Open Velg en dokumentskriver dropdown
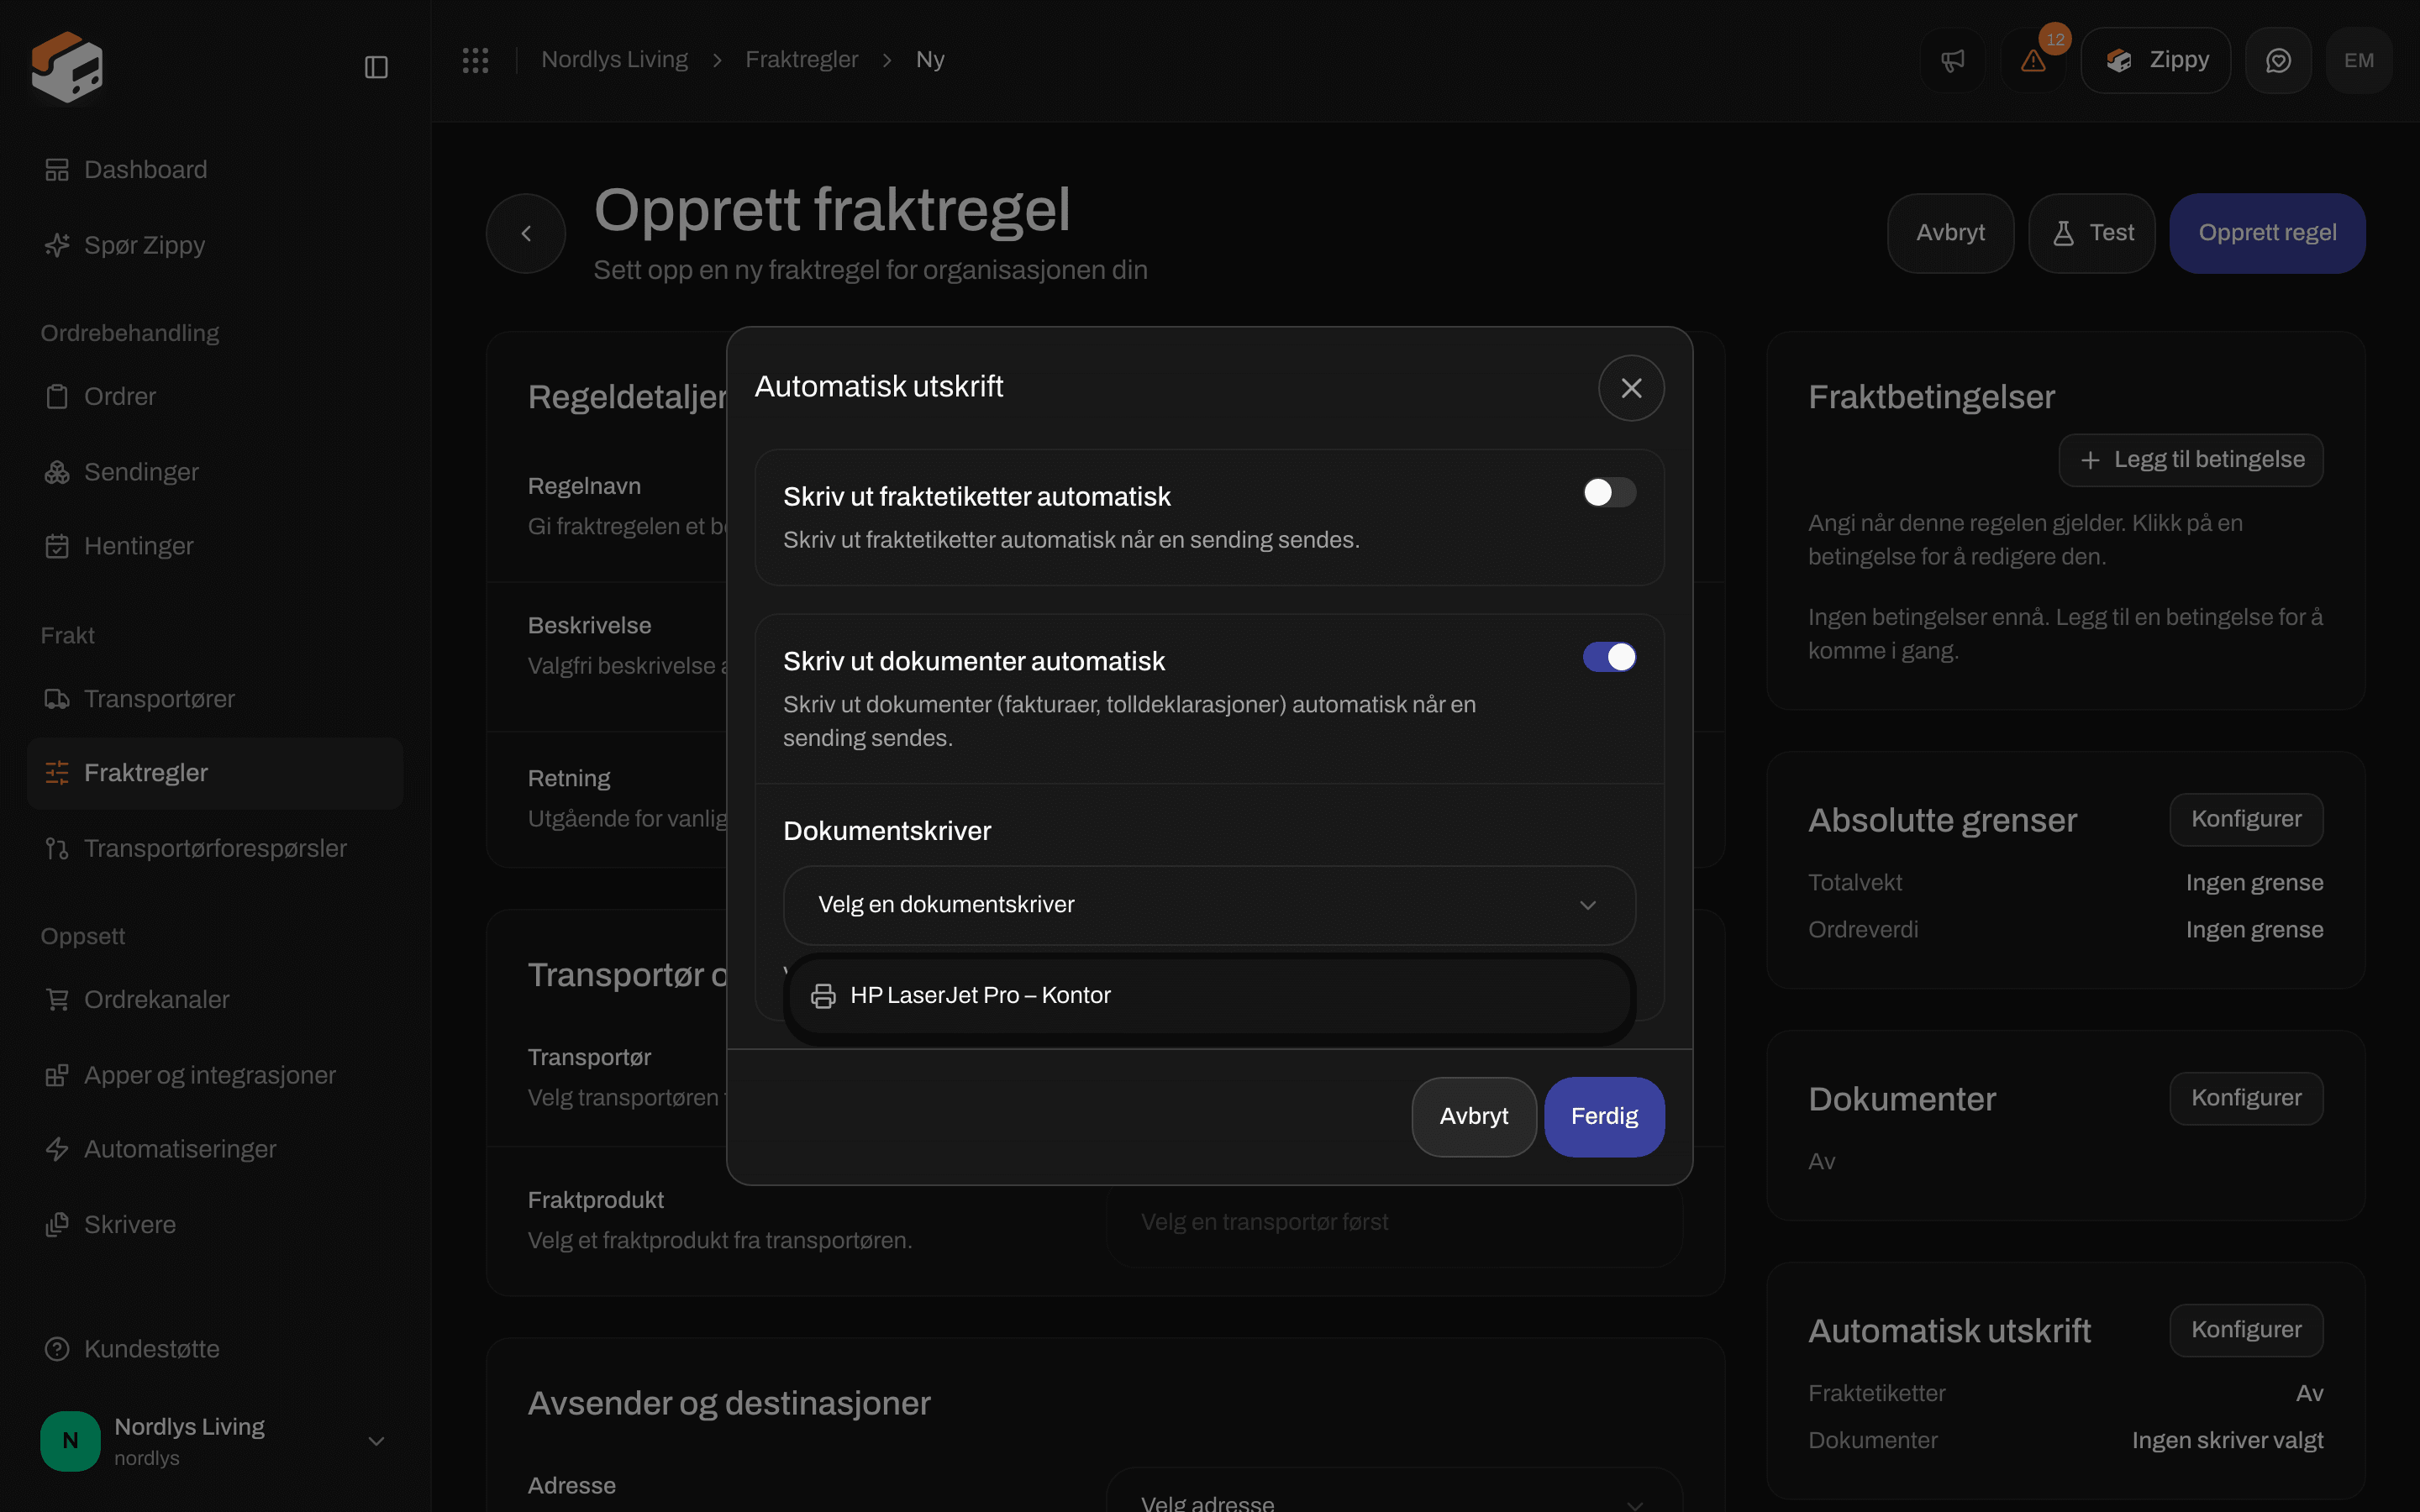 coord(1209,905)
